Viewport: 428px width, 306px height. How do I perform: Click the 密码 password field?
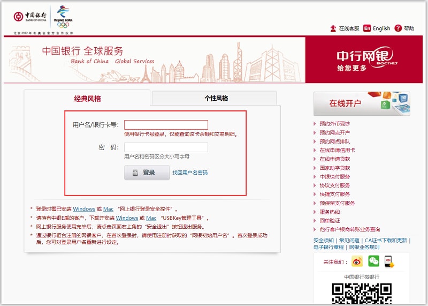166,147
